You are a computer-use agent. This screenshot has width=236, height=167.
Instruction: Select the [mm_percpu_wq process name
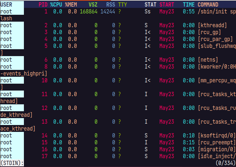217,80
